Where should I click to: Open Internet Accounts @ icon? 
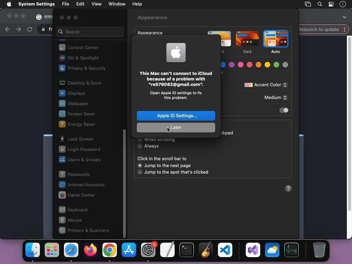pyautogui.click(x=62, y=185)
